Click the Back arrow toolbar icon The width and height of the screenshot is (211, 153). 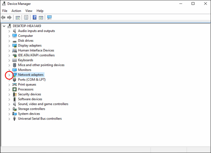pos(3,17)
